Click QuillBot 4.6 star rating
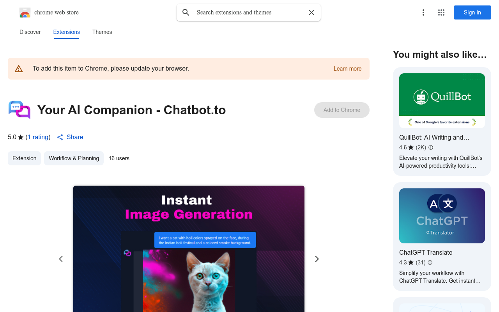This screenshot has width=499, height=312. point(407,147)
